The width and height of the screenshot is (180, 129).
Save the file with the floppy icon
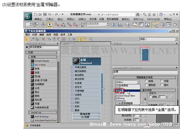45,14
